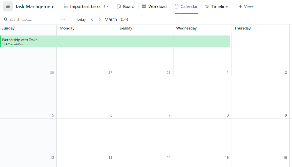Select the Wednesday March 1 cell

[x=202, y=62]
